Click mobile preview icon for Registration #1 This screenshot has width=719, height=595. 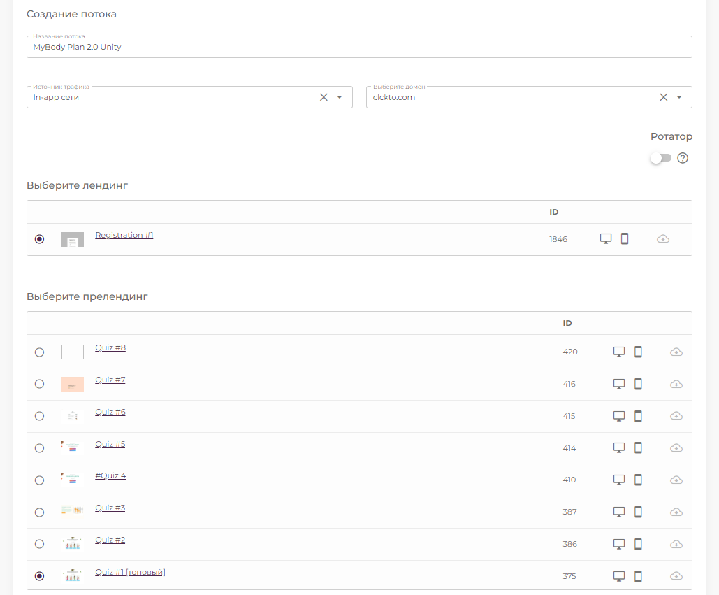tap(625, 238)
